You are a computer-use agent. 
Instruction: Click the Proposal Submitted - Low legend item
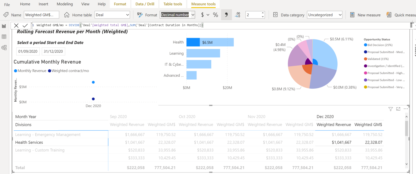[x=384, y=80]
